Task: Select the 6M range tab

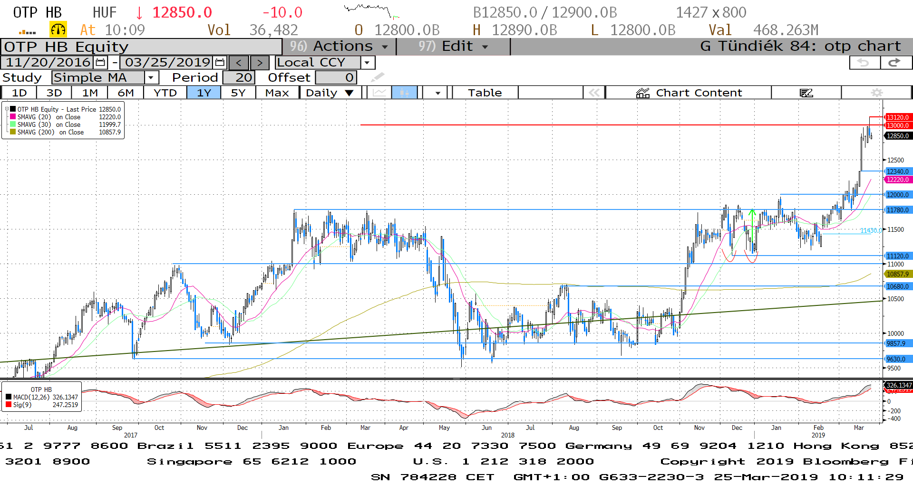Action: [x=126, y=93]
